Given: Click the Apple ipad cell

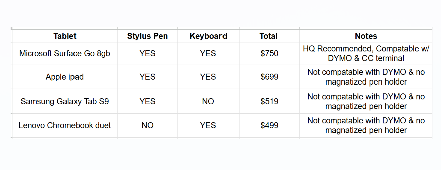Looking at the screenshot, I should click(65, 77).
